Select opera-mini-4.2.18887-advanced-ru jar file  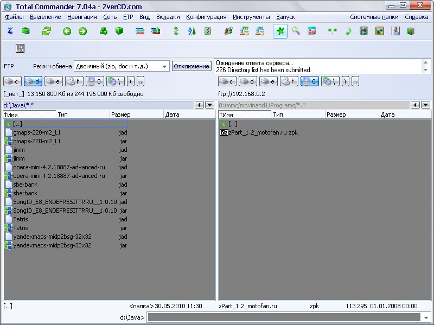[66, 176]
